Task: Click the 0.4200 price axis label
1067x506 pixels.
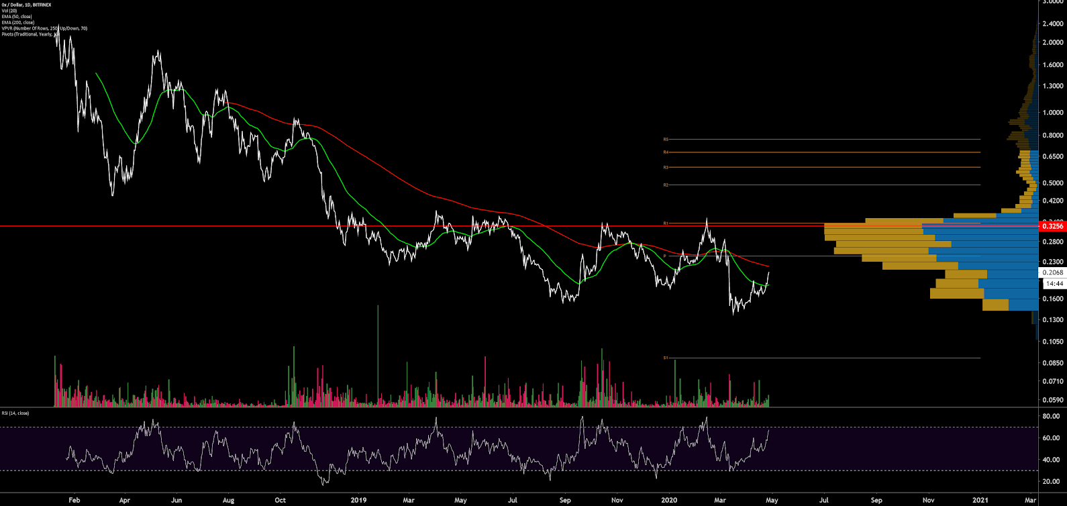Action: tap(1053, 201)
